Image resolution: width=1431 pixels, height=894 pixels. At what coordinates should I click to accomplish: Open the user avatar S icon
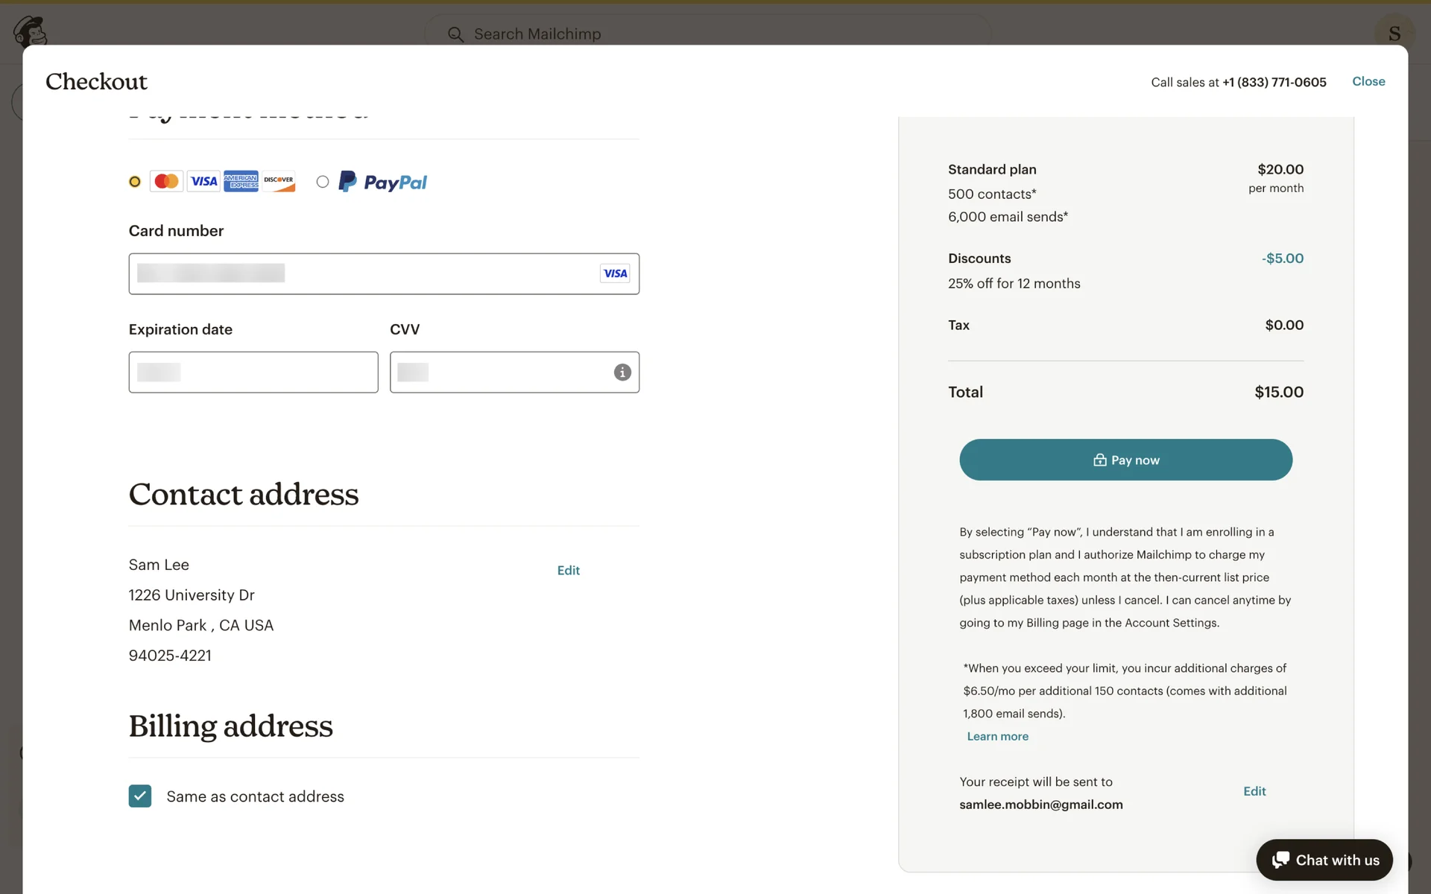1394,33
